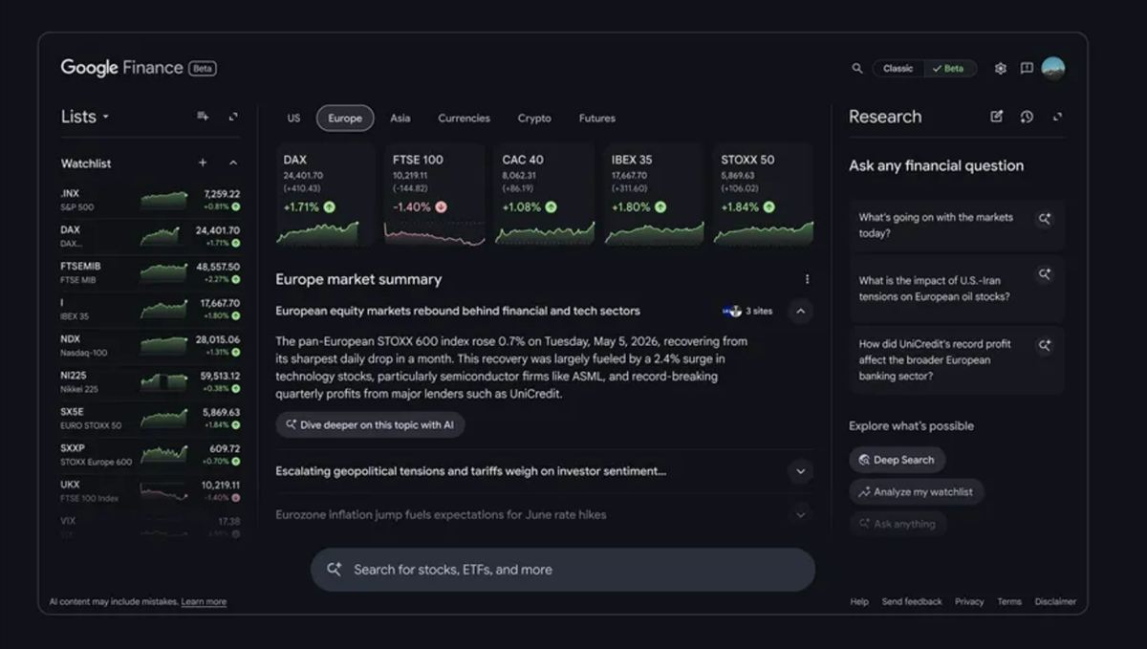Open the CAC 40 index card
Viewport: 1147px width, 649px height.
545,196
